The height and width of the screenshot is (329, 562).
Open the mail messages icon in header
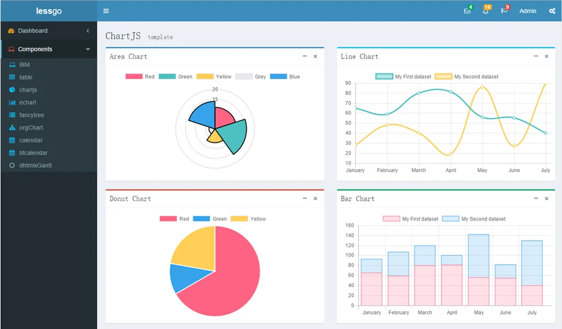coord(467,11)
